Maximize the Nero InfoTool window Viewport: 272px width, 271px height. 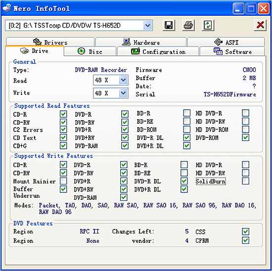(251, 8)
